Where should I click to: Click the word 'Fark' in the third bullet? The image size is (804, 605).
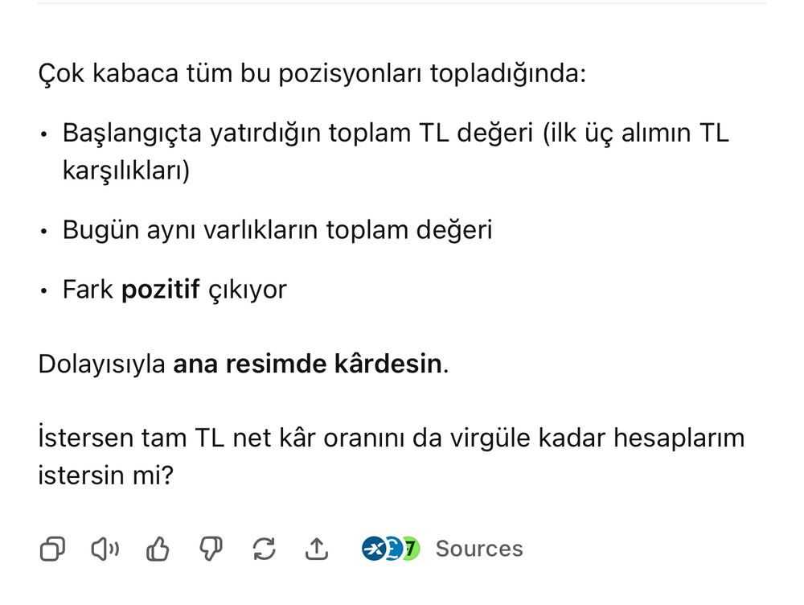click(x=88, y=289)
